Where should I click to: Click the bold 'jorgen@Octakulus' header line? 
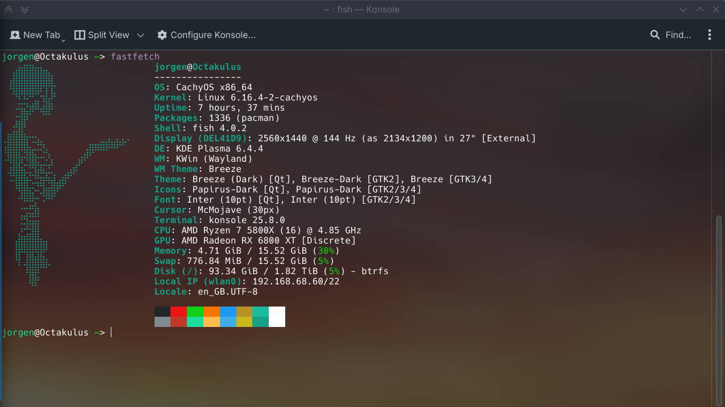coord(198,67)
